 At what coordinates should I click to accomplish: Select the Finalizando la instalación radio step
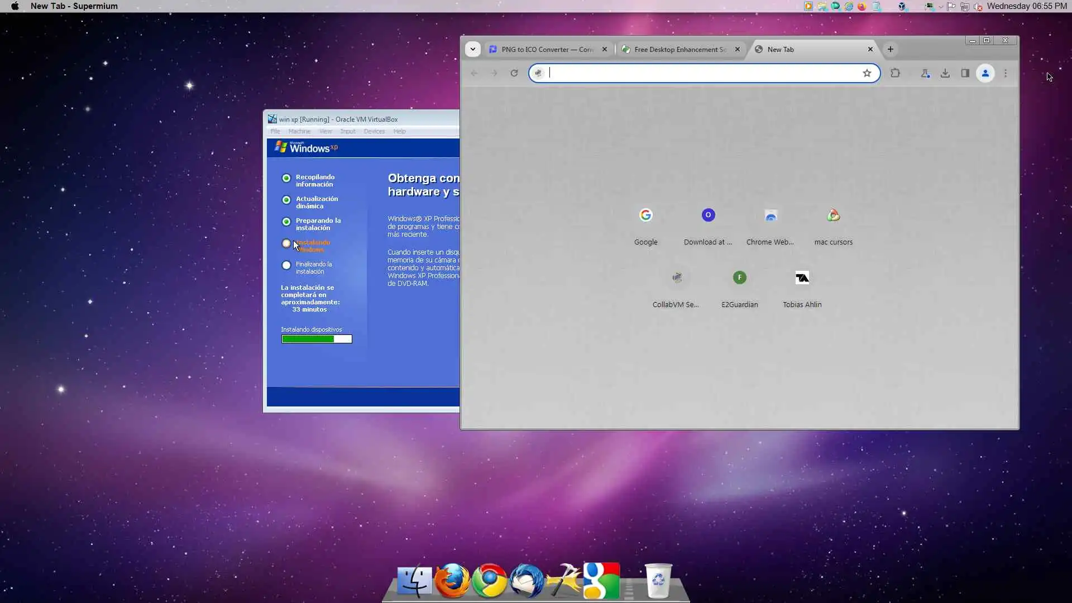pyautogui.click(x=286, y=265)
